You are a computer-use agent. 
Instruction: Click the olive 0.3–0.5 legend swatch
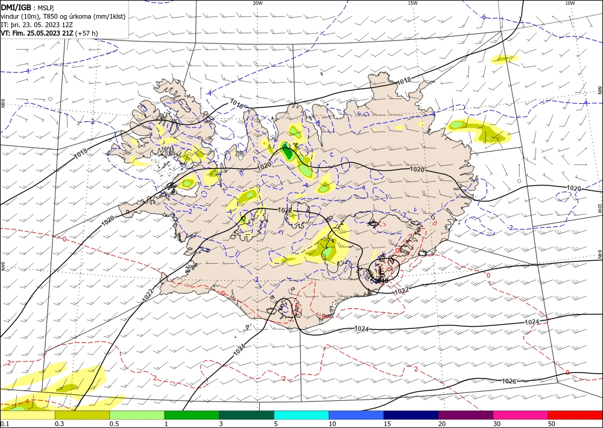[82, 415]
